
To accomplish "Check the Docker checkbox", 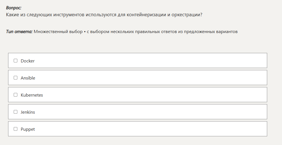I will 16,60.
